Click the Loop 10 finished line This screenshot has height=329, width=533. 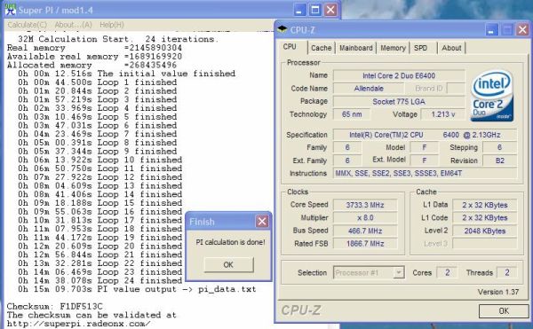(100, 160)
